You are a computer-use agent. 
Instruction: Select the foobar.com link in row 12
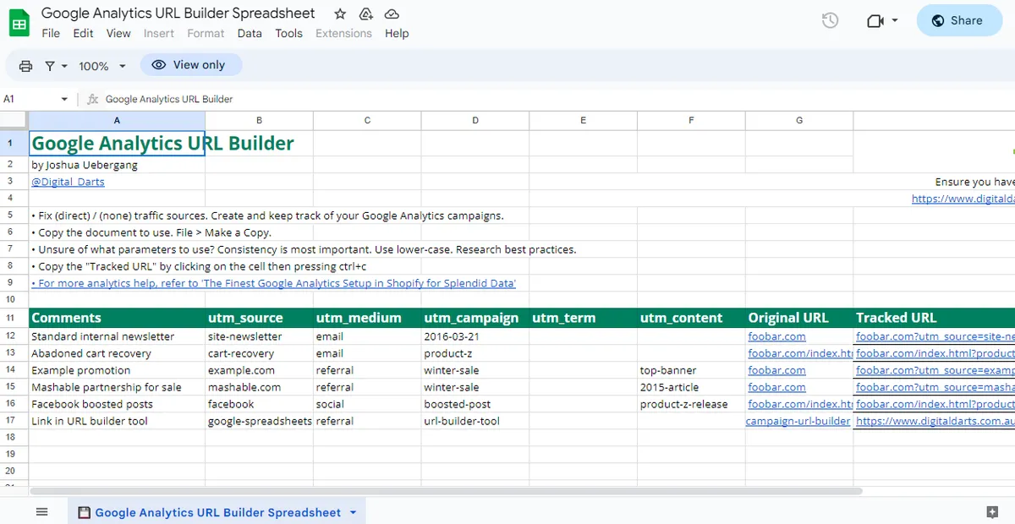(776, 336)
